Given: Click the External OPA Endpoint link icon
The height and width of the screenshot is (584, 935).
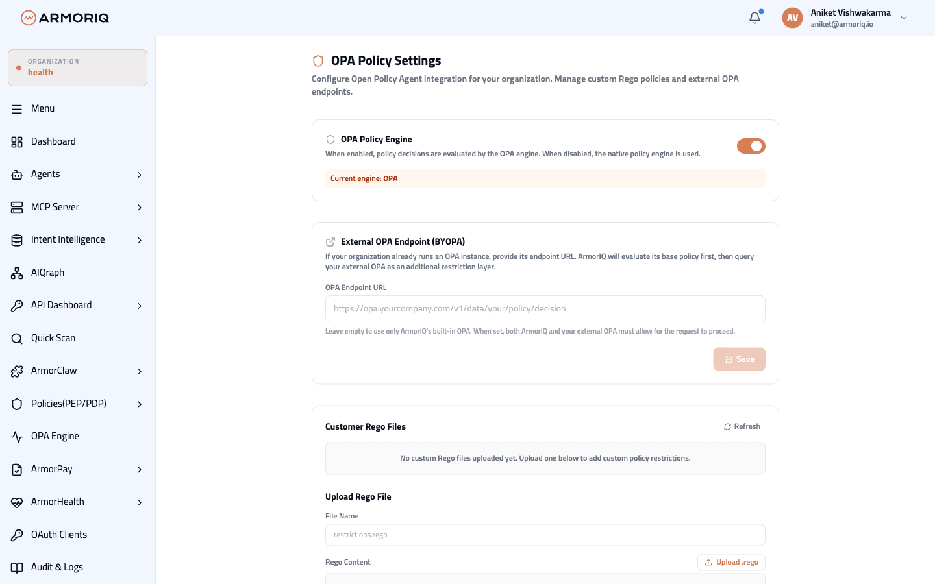Looking at the screenshot, I should [x=330, y=242].
